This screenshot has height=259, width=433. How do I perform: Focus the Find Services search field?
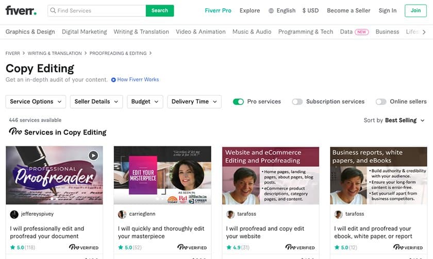point(97,10)
